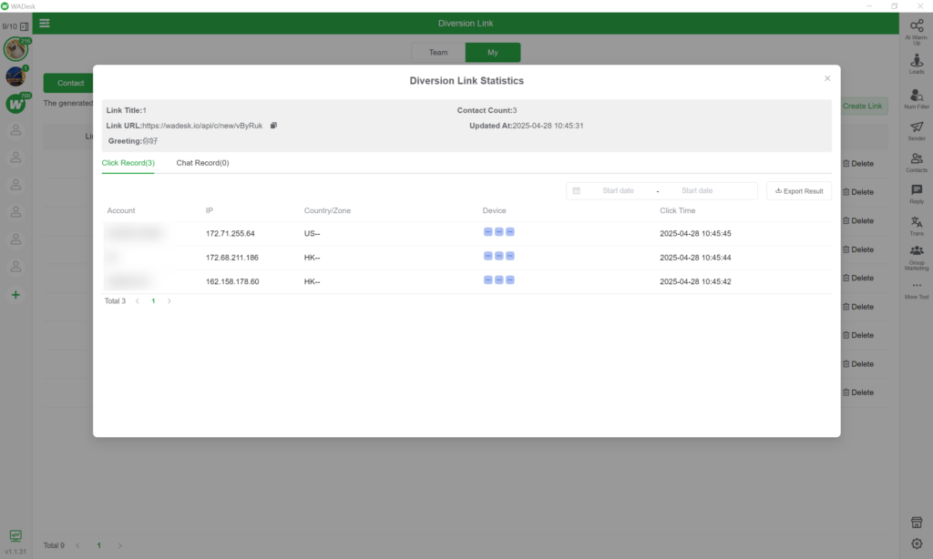Open the Trans translation tool

pyautogui.click(x=917, y=226)
